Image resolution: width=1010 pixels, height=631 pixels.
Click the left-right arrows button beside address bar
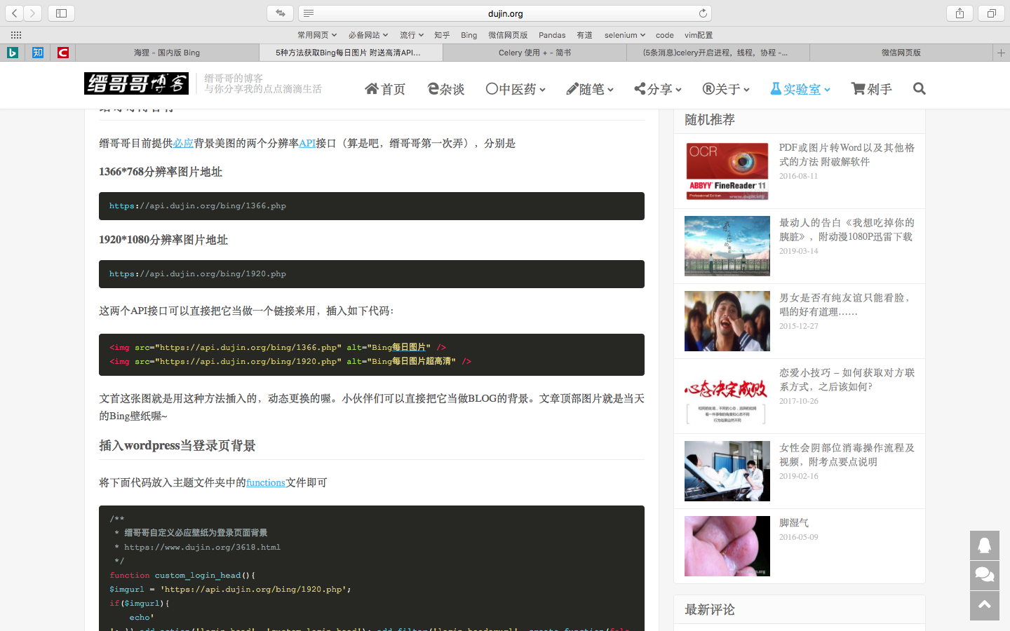click(x=280, y=13)
